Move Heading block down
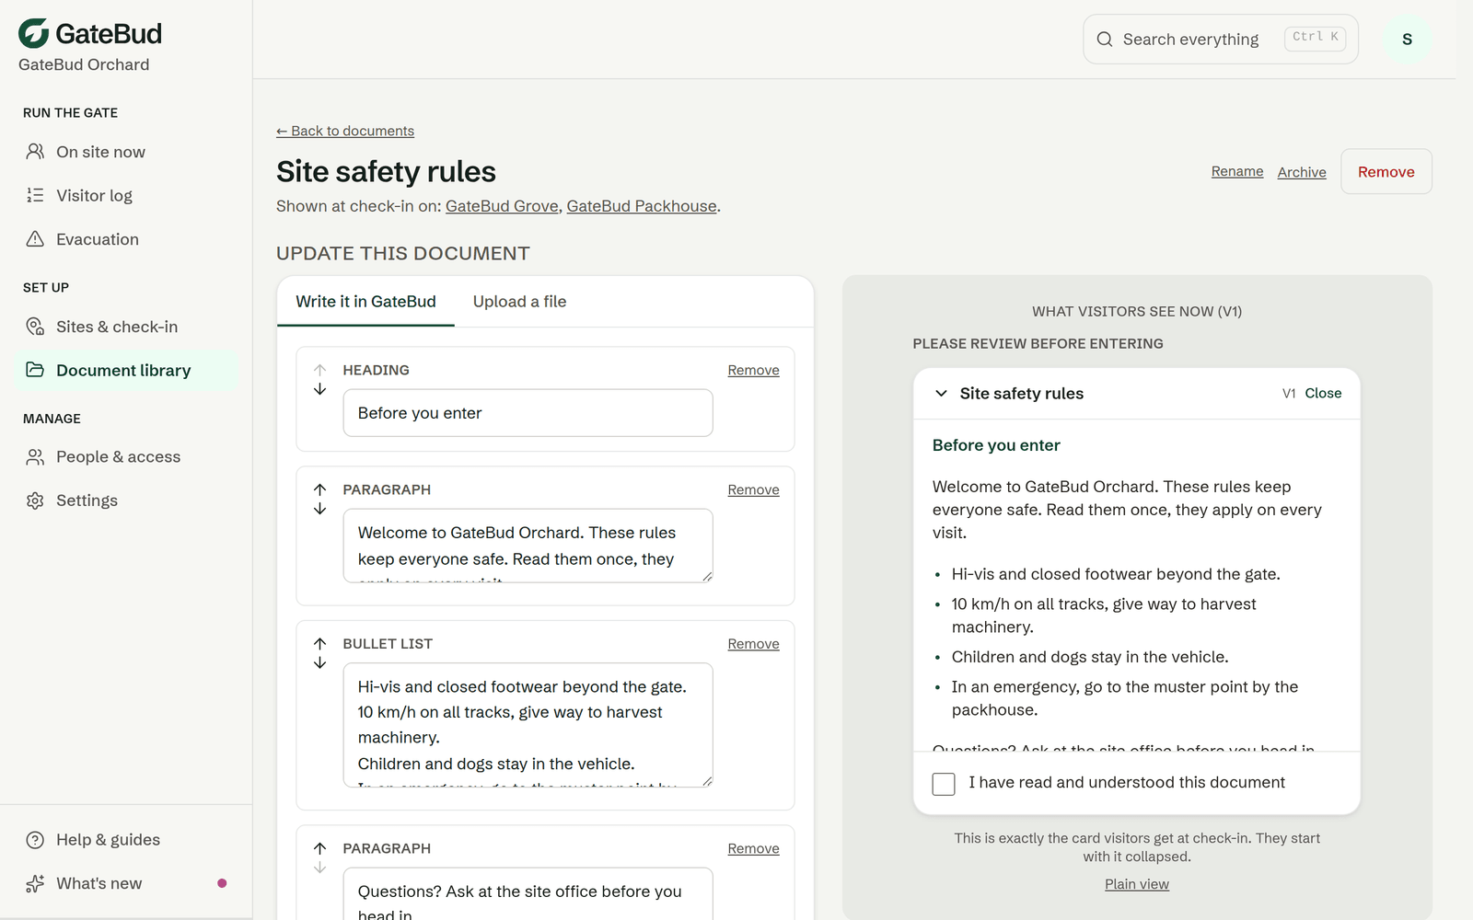The width and height of the screenshot is (1473, 920). coord(319,389)
